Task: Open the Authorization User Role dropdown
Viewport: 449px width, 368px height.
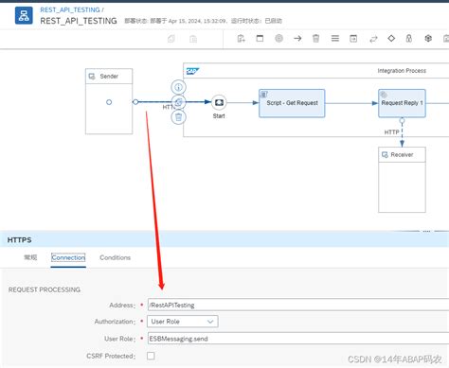Action: click(183, 322)
